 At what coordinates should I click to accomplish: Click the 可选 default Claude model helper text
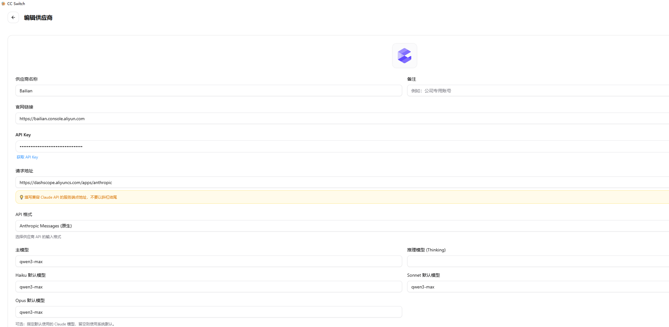(x=65, y=324)
